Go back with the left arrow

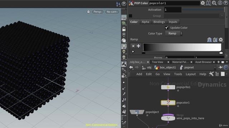coord(131,67)
